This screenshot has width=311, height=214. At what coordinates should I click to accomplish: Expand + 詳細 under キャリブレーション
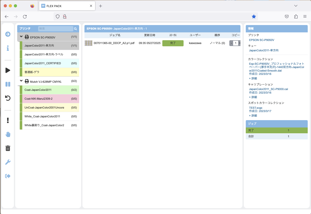pos(253,97)
